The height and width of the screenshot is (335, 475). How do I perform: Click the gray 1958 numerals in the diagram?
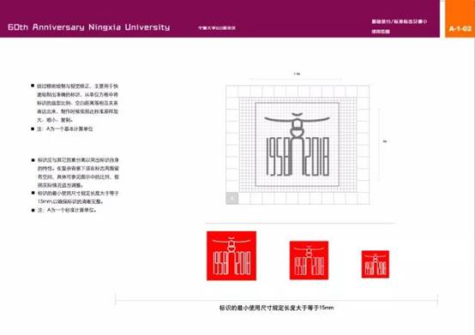pos(278,157)
